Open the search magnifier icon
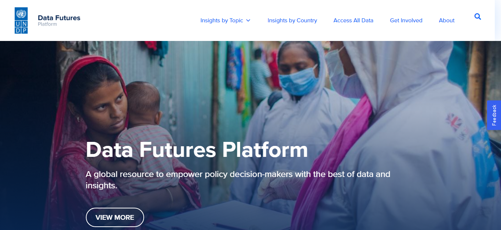 pyautogui.click(x=478, y=16)
